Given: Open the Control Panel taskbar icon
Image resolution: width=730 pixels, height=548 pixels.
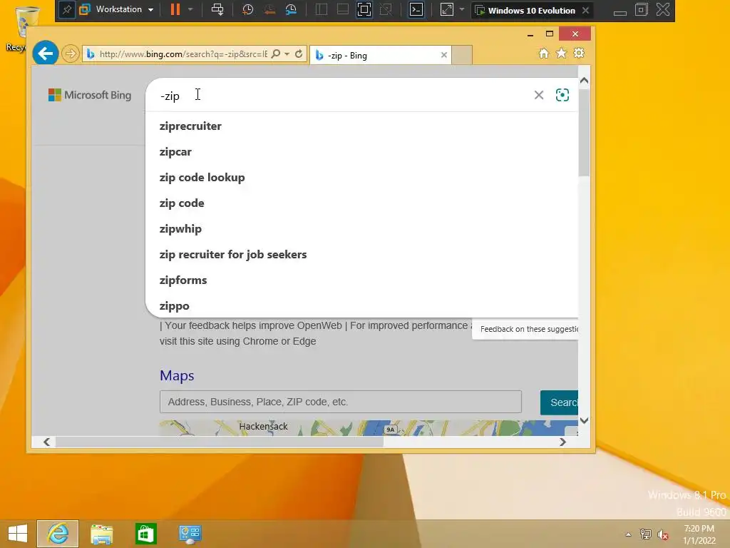Looking at the screenshot, I should [190, 534].
